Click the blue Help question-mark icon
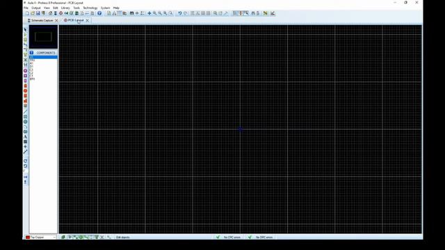 [x=99, y=13]
